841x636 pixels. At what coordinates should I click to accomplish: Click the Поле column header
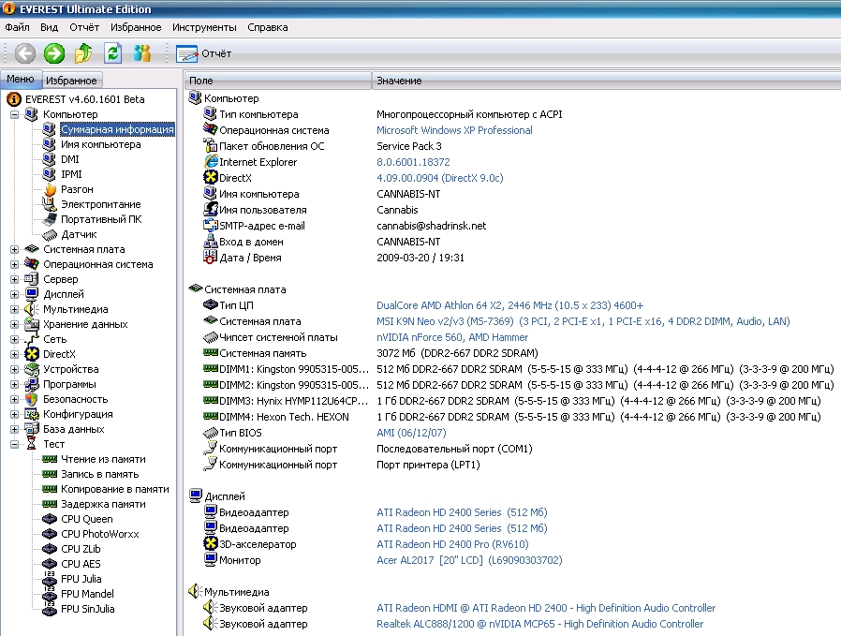(x=277, y=81)
